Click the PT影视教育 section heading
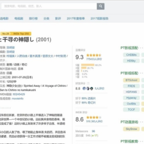 (x=129, y=142)
